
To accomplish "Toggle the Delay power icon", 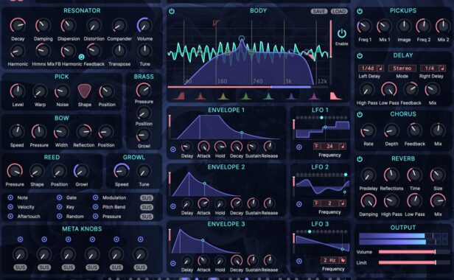I will pos(360,55).
